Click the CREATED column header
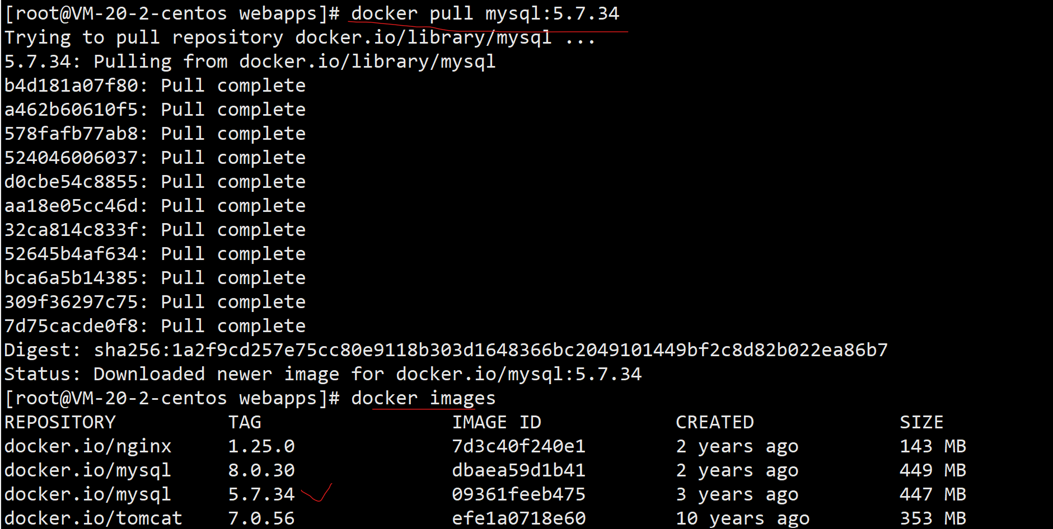The image size is (1053, 529). (715, 422)
